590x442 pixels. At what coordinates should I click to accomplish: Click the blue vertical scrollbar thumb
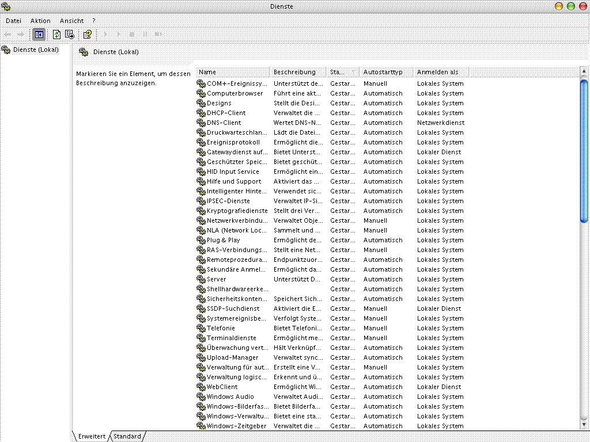coord(584,151)
